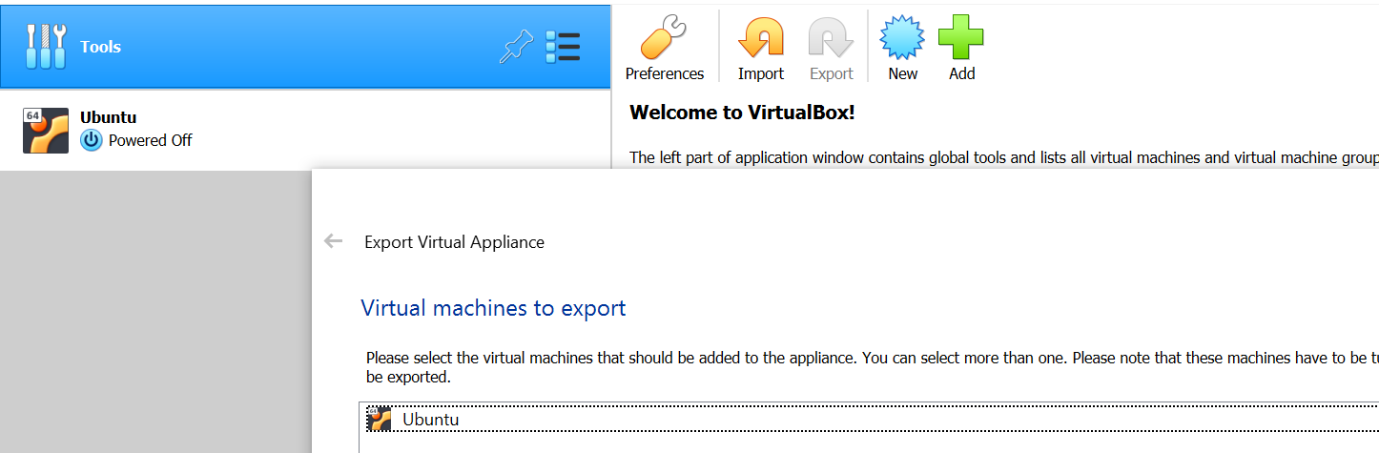
Task: Select the Ubuntu machine in the sidebar
Action: [305, 130]
